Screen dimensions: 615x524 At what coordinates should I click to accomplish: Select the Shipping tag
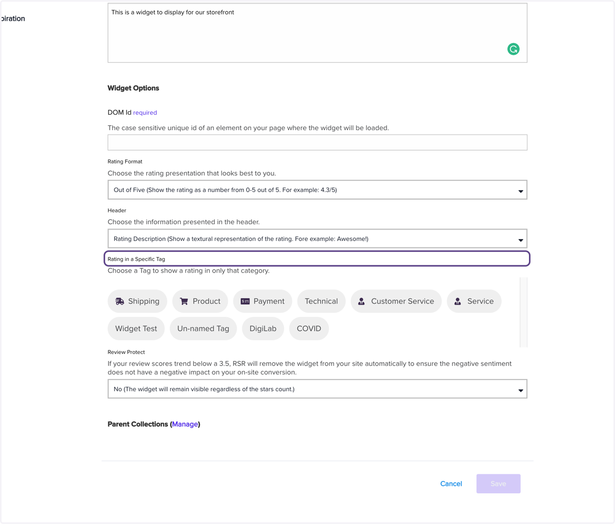pyautogui.click(x=137, y=301)
